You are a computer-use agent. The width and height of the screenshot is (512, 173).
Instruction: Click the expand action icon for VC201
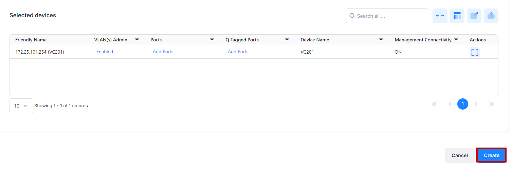pyautogui.click(x=475, y=52)
